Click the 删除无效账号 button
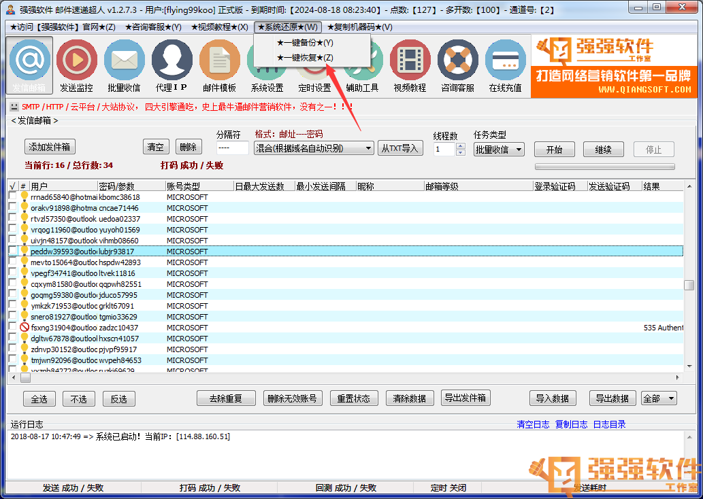The width and height of the screenshot is (703, 499). 293,398
